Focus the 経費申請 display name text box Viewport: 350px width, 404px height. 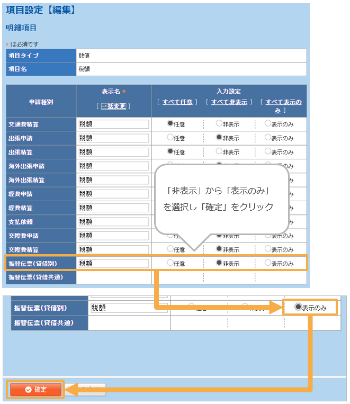coord(113,193)
